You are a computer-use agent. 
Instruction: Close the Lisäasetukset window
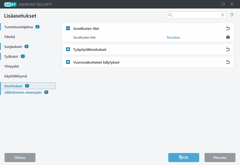[x=232, y=4]
